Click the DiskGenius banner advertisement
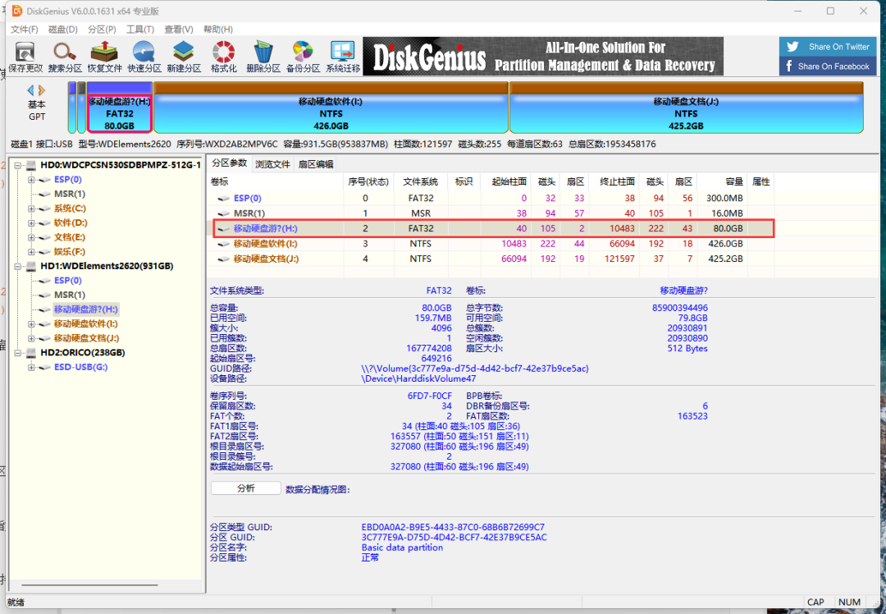The height and width of the screenshot is (614, 886). click(543, 57)
